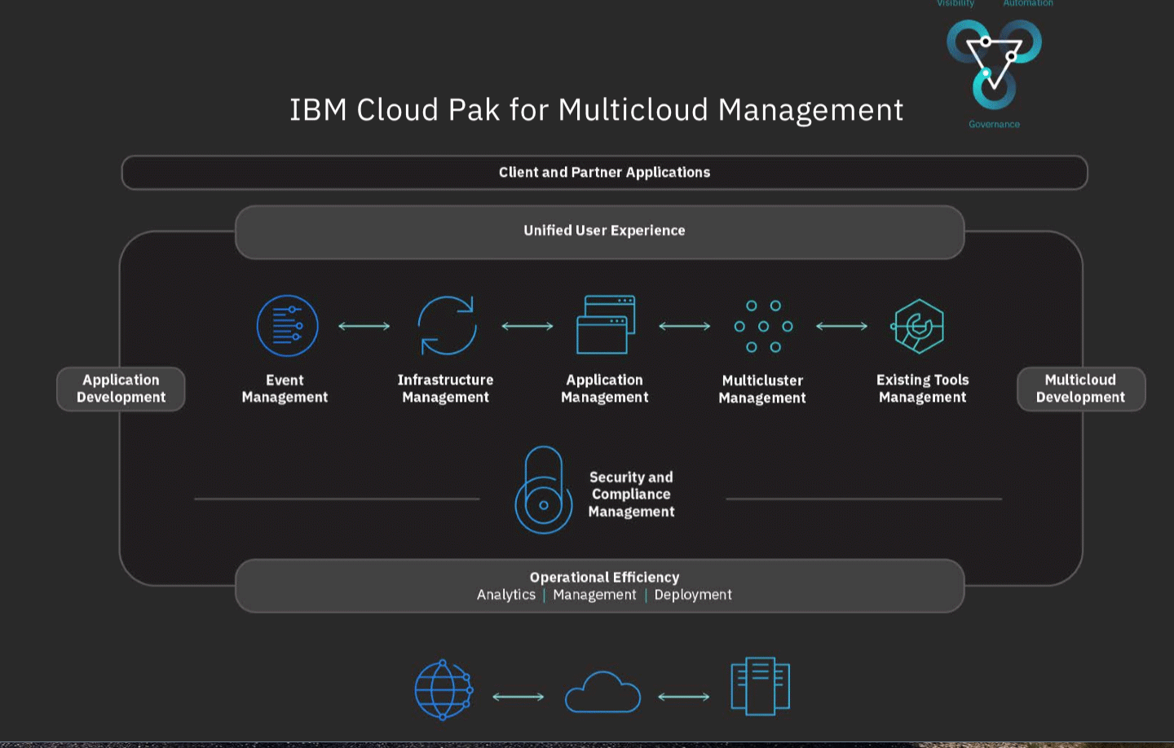
Task: Click the Event Management list icon
Action: click(287, 326)
